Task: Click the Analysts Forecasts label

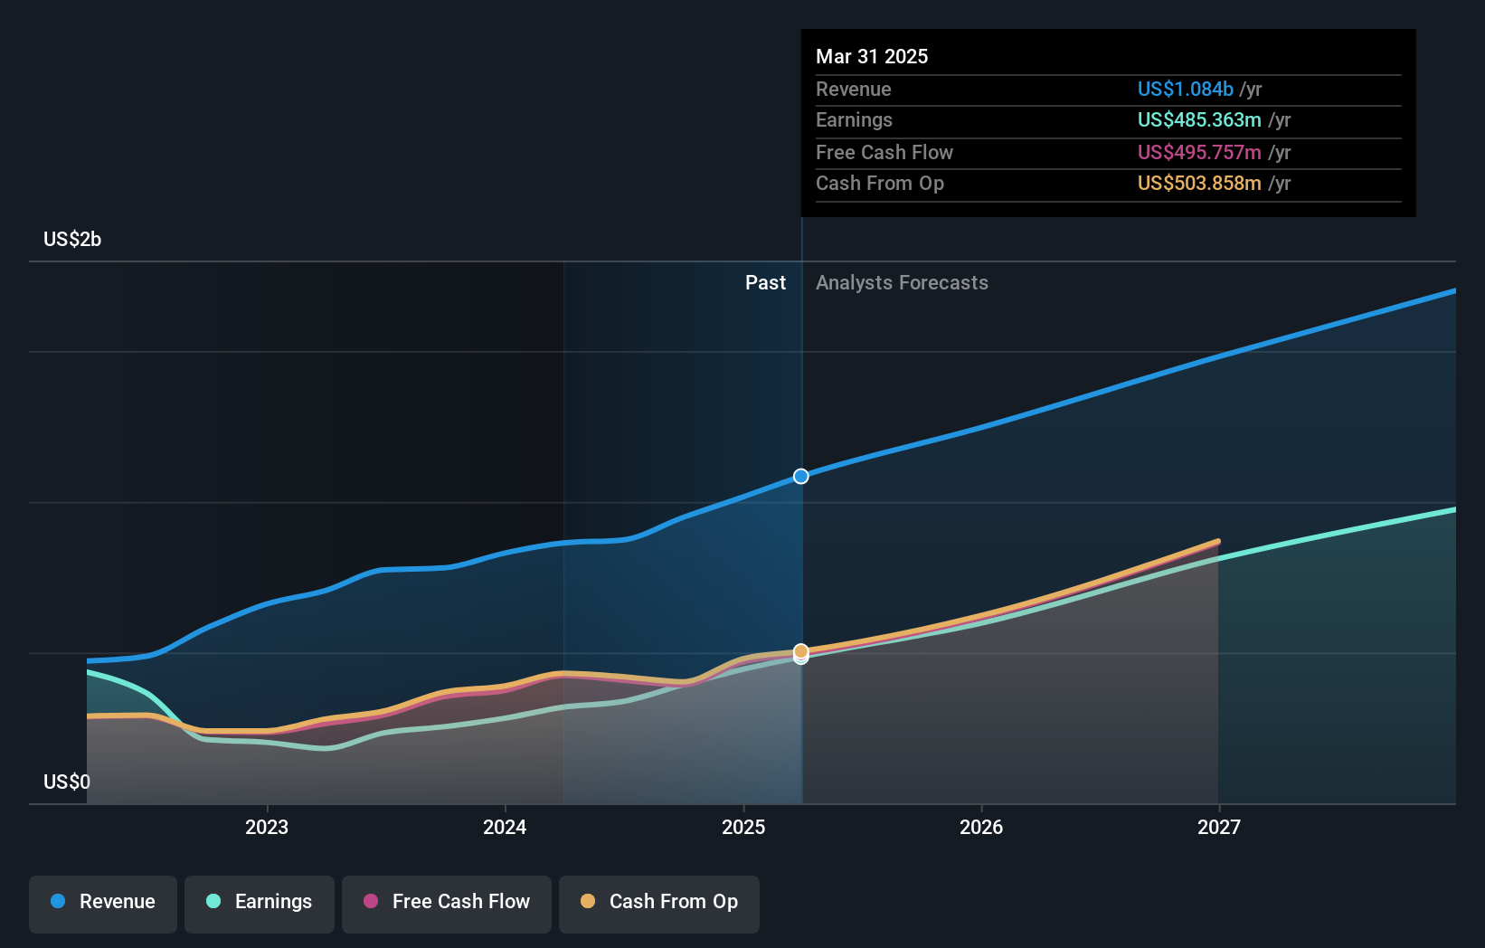Action: [x=902, y=282]
